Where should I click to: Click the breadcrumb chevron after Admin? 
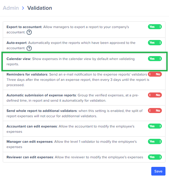[23, 8]
